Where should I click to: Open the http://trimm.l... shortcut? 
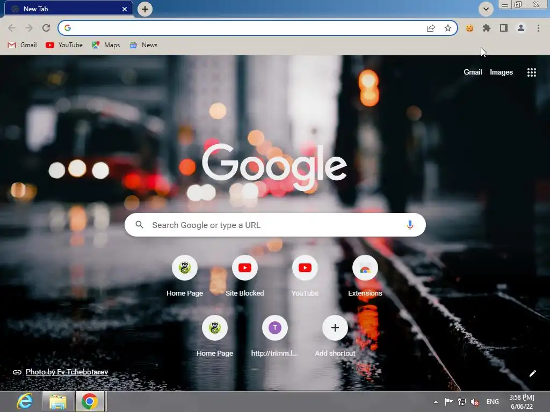click(274, 336)
